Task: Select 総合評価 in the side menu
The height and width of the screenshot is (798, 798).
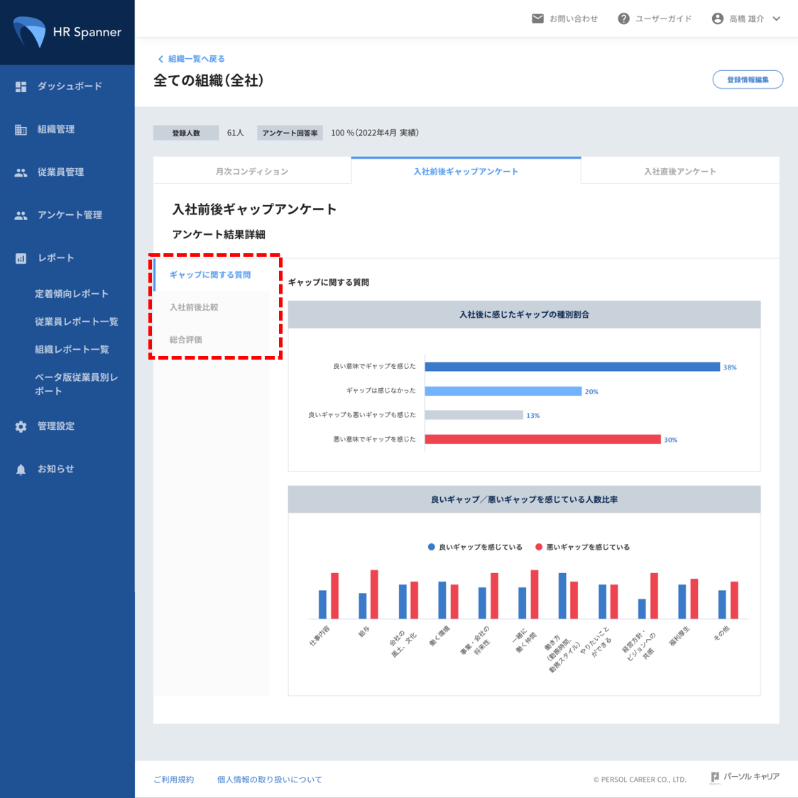Action: point(186,340)
